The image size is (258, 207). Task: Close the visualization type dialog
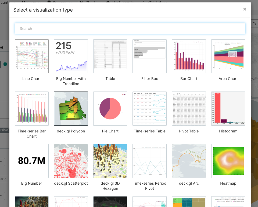(245, 9)
